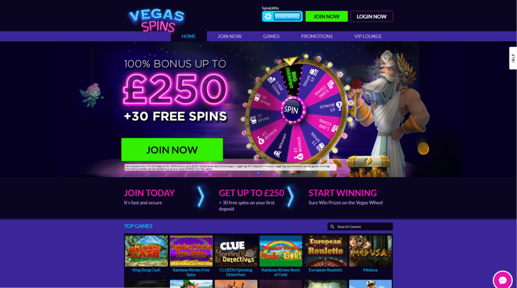Open the HELP side tab

point(513,58)
